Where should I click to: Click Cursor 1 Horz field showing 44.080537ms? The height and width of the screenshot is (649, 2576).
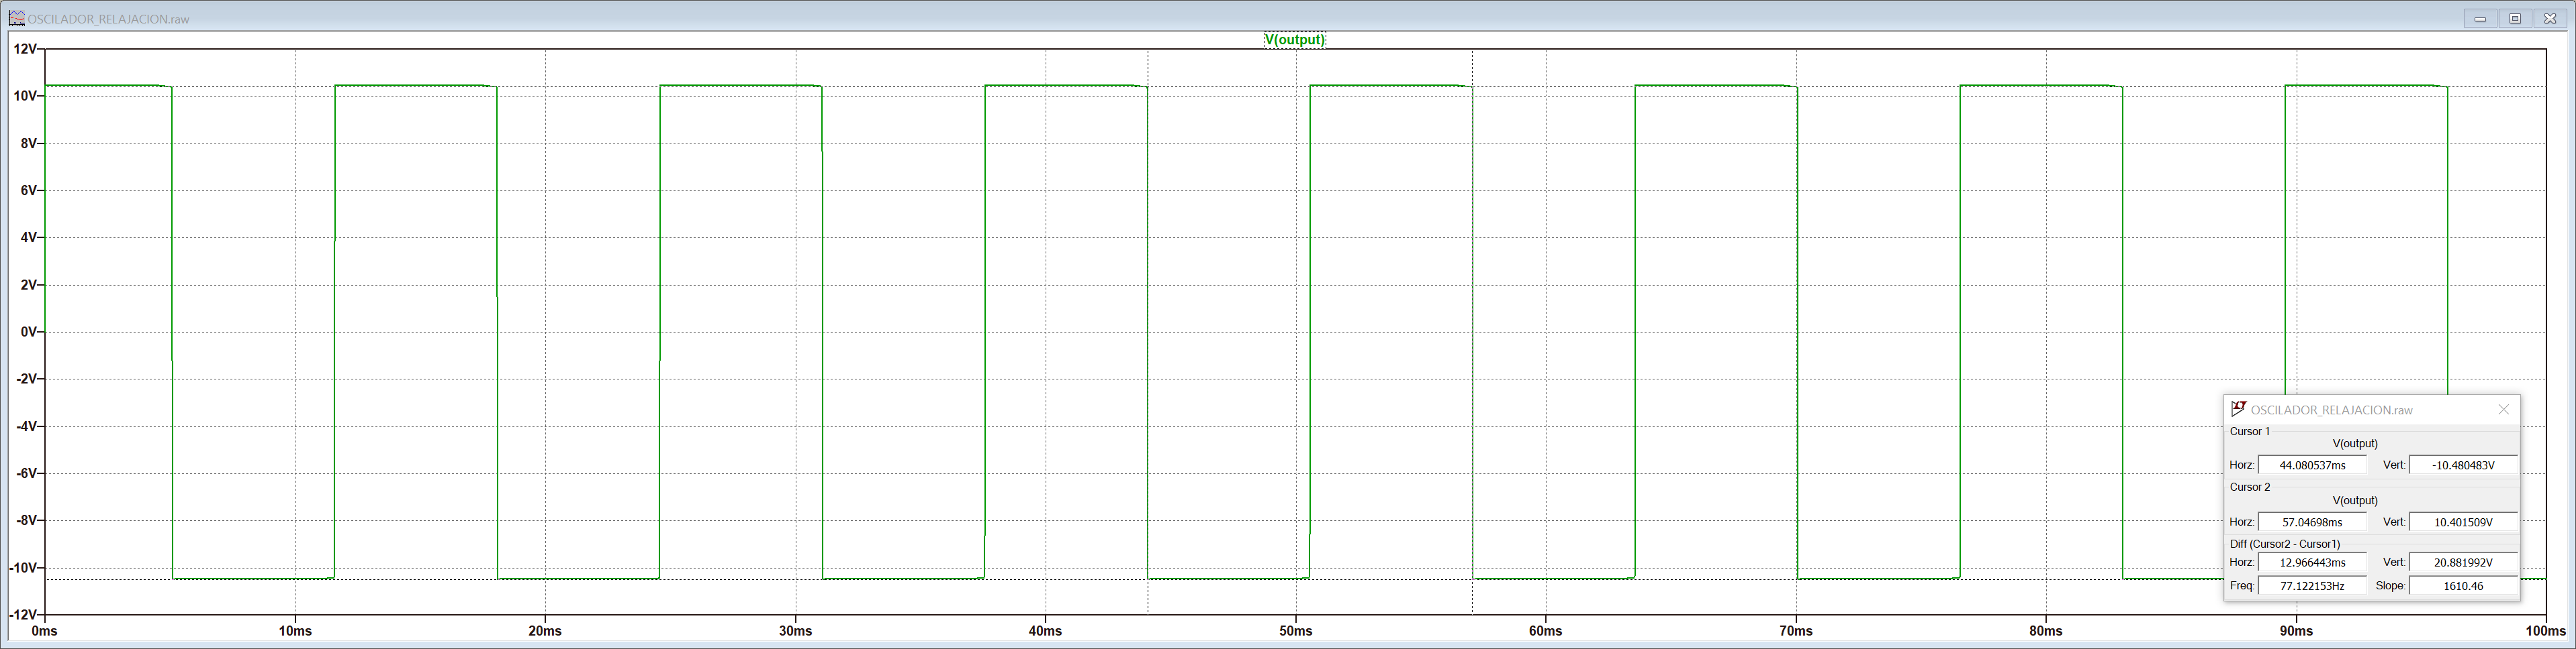pos(2311,465)
